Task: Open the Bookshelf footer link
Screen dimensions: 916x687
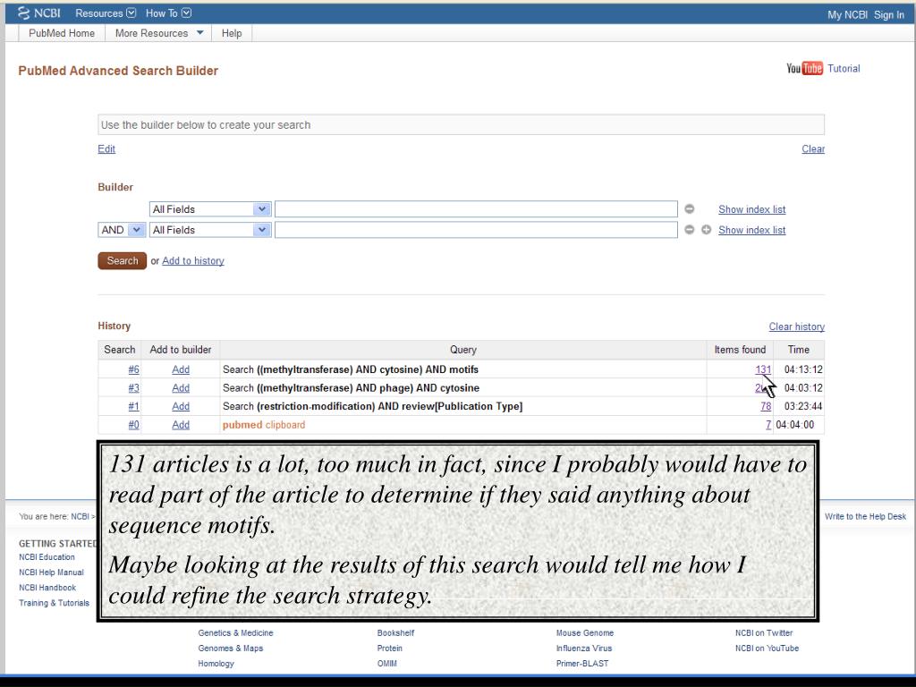Action: 395,632
